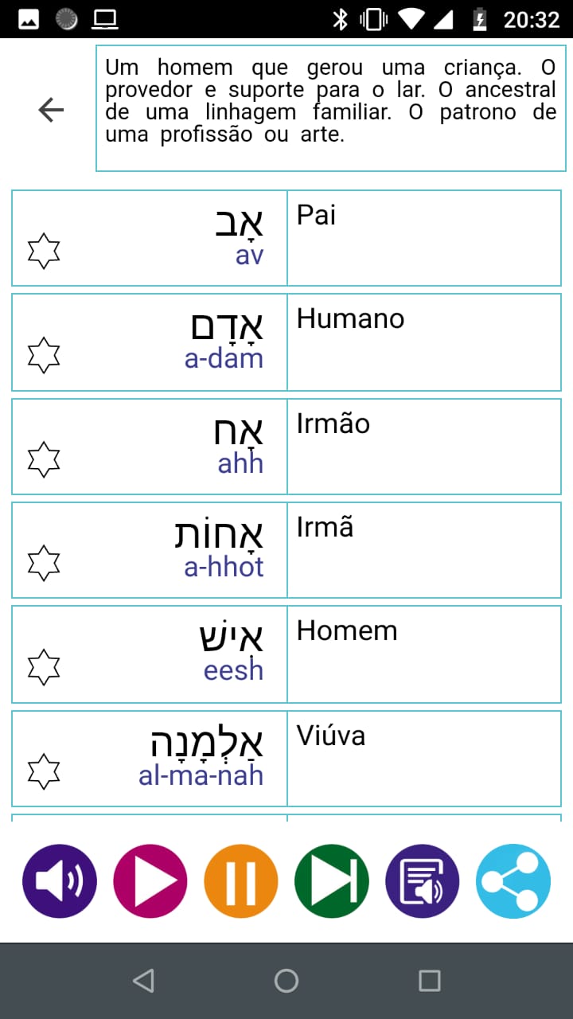Tap the pink play icon
Screen dimensions: 573x1019
tap(150, 881)
